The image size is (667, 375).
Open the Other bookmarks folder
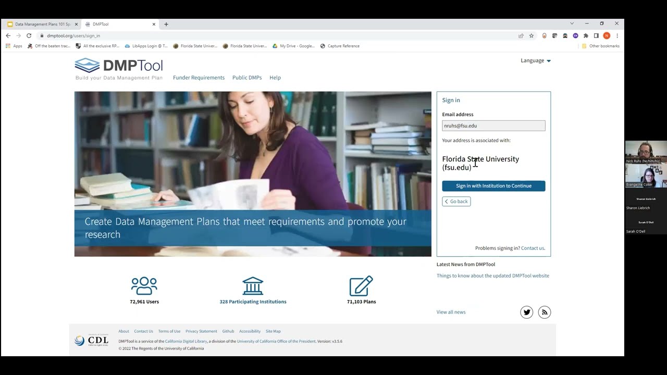pos(601,46)
